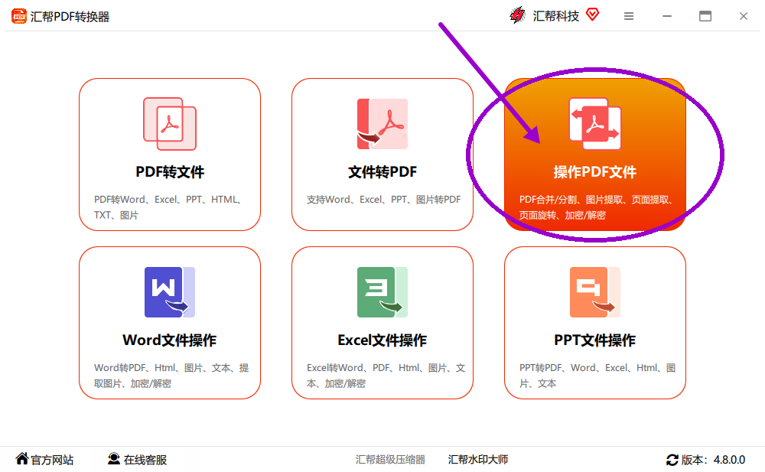Click the PPT文件操作 title
Screen dimensions: 765x472
594,340
